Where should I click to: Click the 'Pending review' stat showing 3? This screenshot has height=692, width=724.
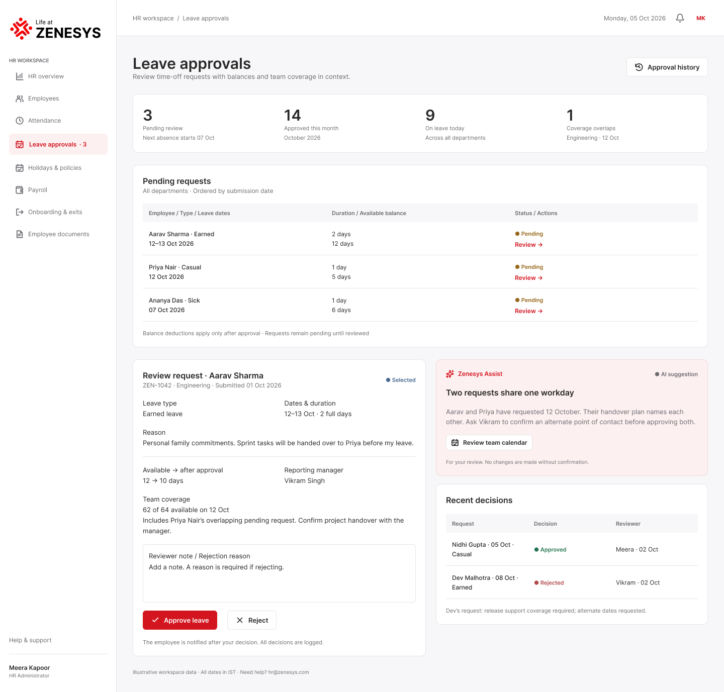178,124
